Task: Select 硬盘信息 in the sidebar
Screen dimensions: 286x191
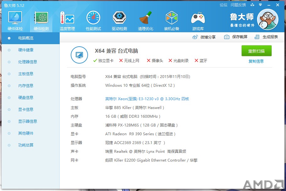Action: (x=31, y=98)
